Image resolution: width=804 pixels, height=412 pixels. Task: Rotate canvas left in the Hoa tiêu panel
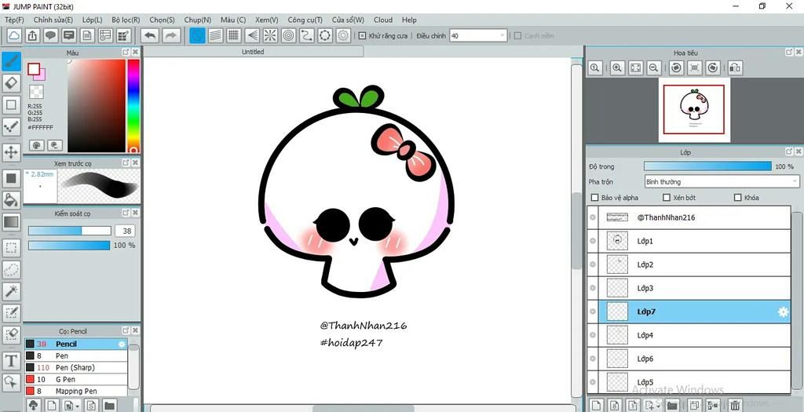676,67
